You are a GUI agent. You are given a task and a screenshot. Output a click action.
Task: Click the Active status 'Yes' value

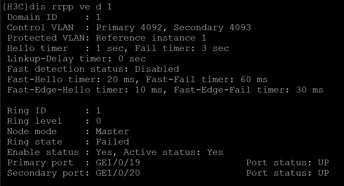pos(215,152)
